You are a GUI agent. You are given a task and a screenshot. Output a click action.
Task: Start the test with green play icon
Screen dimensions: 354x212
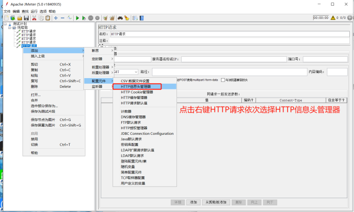pos(77,18)
